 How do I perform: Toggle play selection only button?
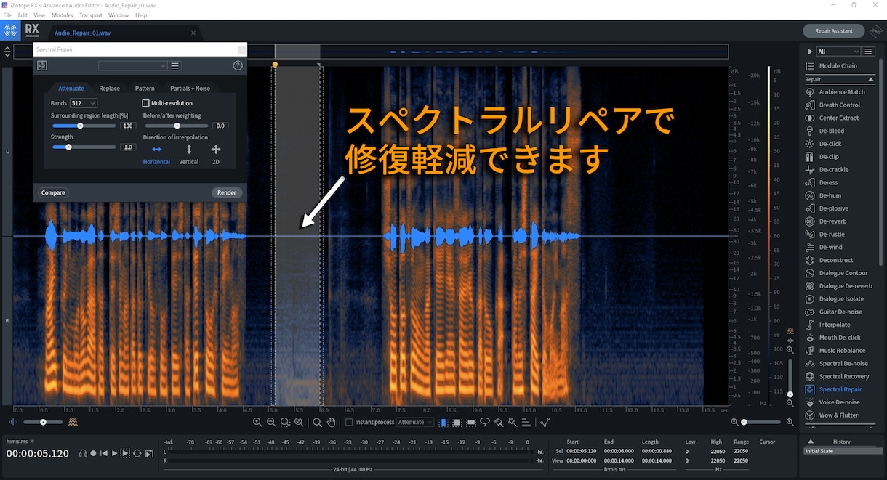(125, 453)
